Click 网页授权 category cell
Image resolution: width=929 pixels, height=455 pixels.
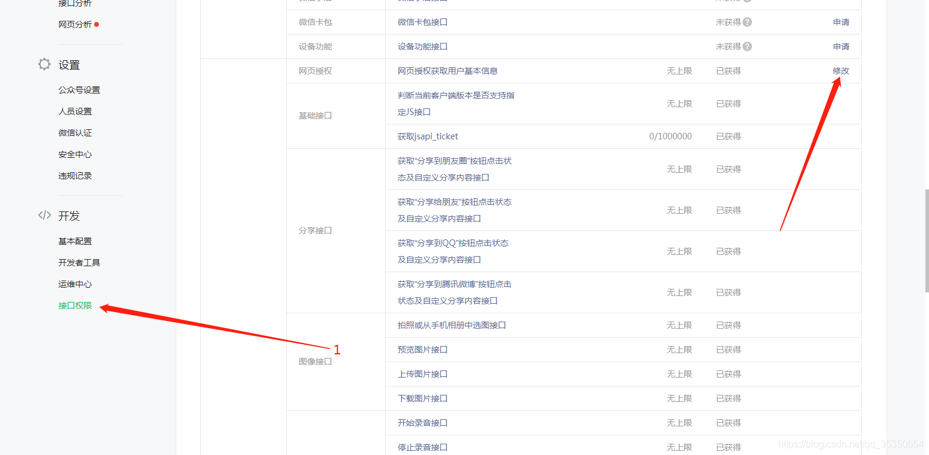pos(315,71)
